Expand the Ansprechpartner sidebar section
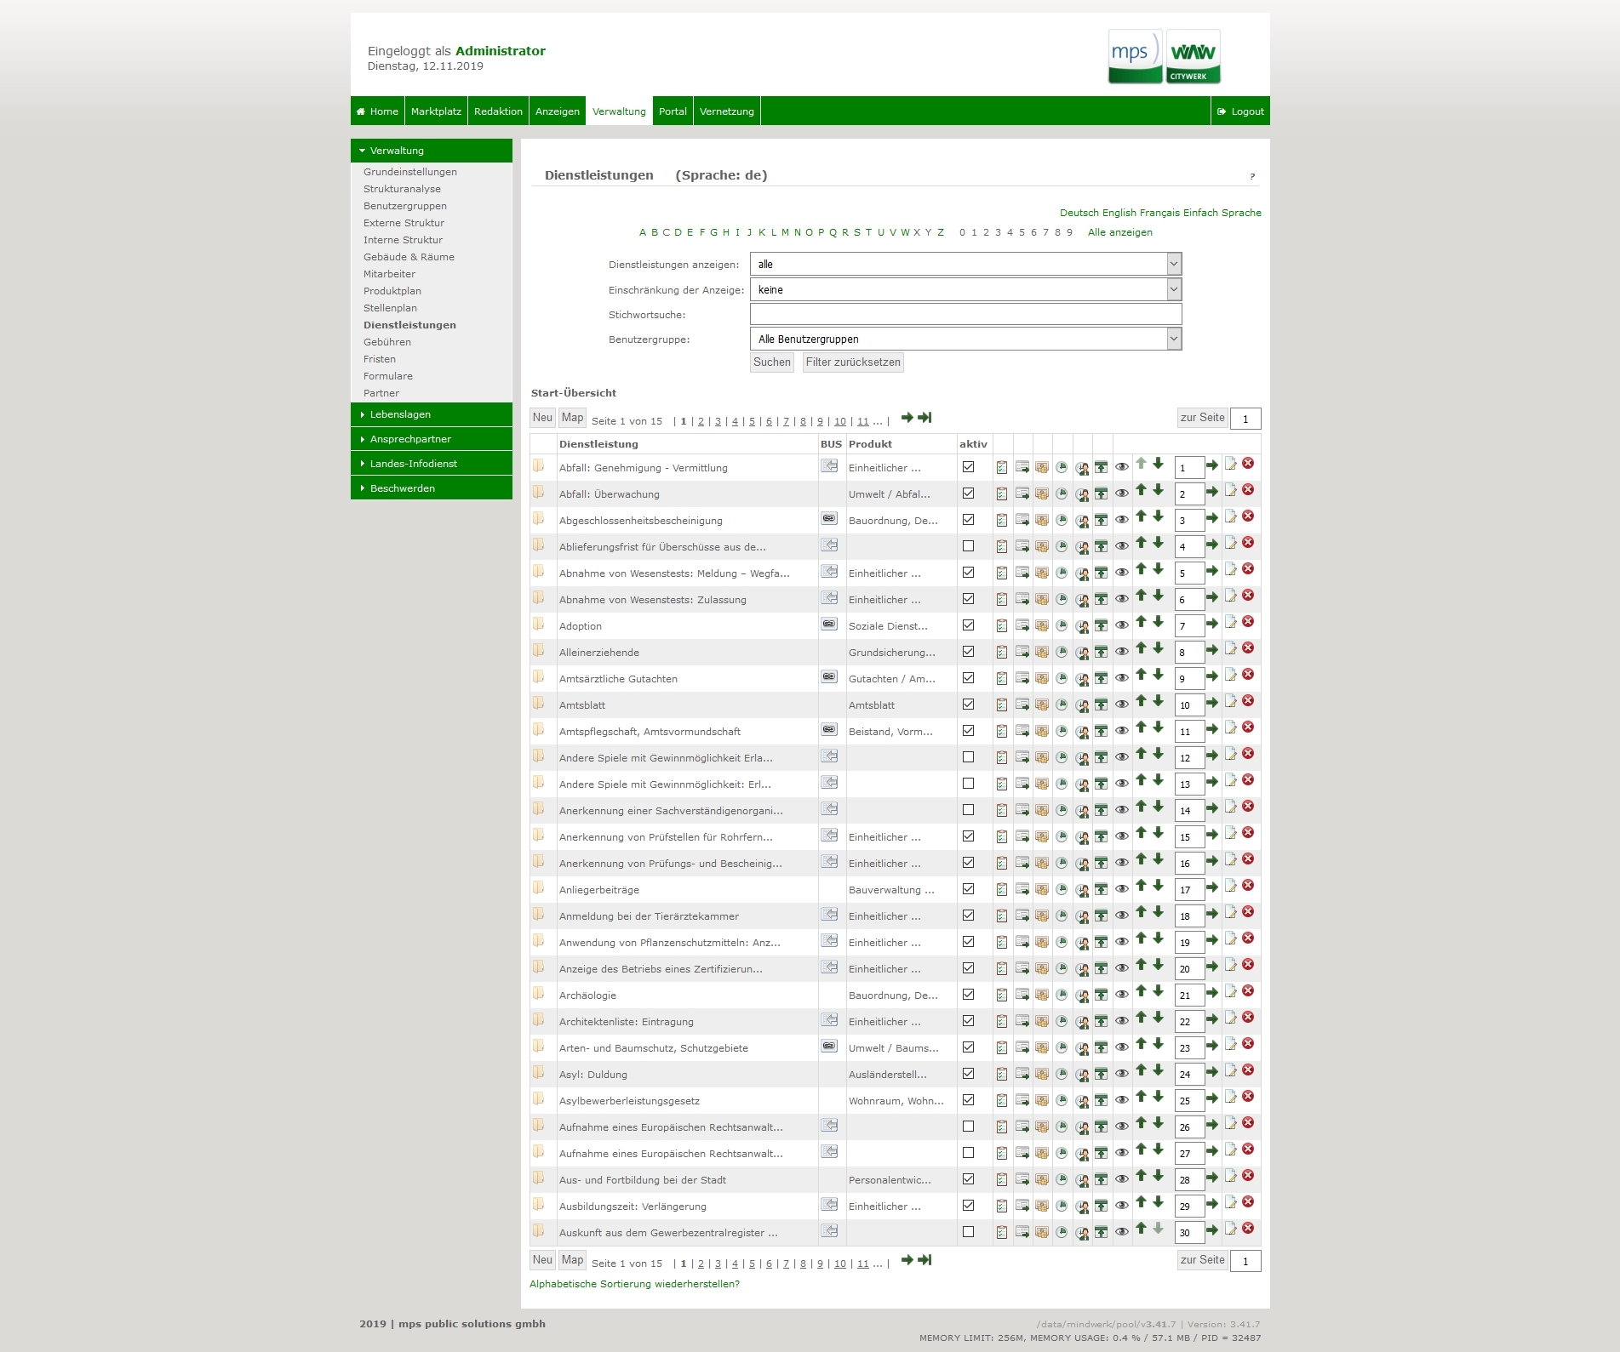This screenshot has height=1352, width=1620. point(432,439)
